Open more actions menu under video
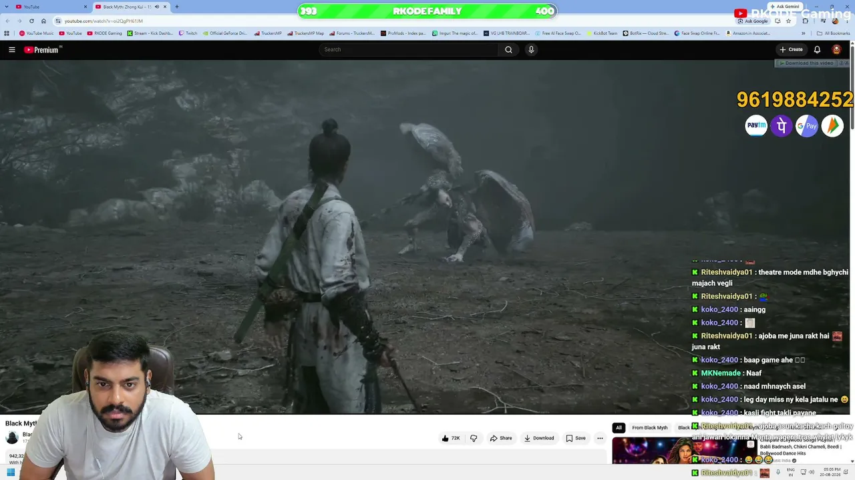The width and height of the screenshot is (855, 480). pos(600,438)
